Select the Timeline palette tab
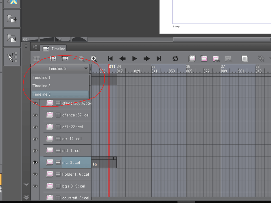Image resolution: width=271 pixels, height=203 pixels. pos(54,48)
